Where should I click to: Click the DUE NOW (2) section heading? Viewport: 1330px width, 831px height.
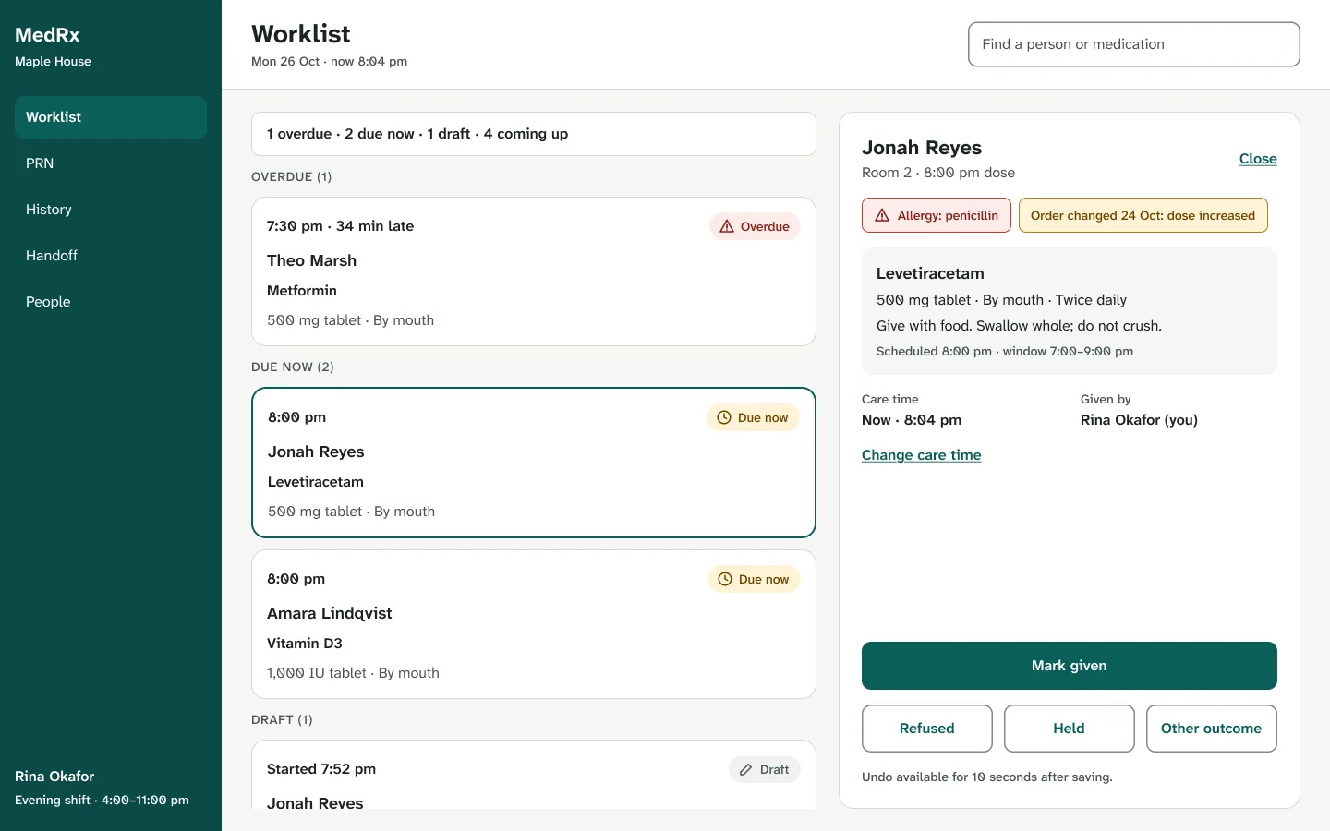293,367
